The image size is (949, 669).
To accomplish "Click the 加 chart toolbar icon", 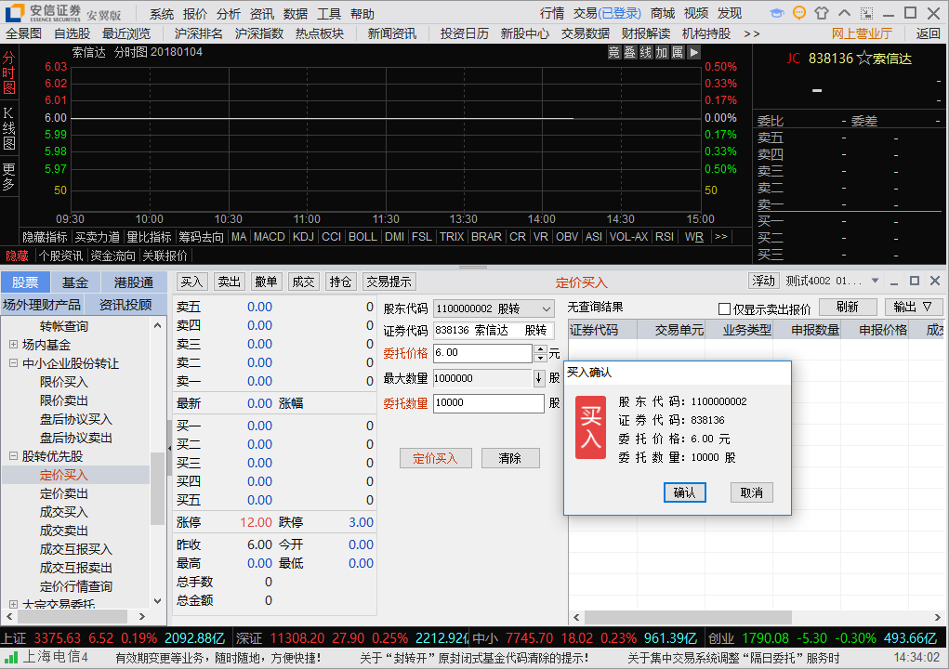I will point(662,53).
